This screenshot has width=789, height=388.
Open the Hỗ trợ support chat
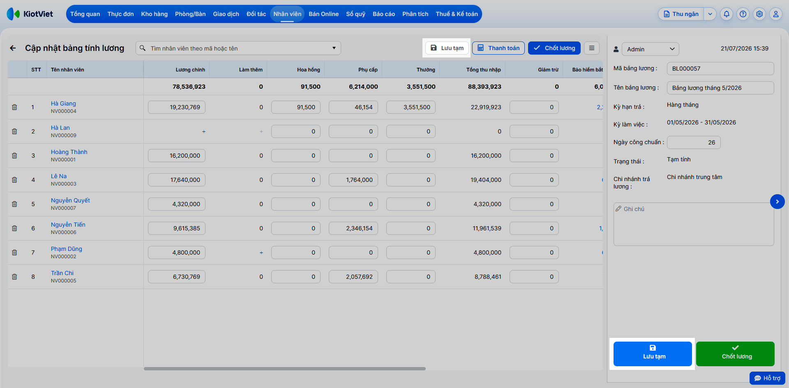[x=767, y=378]
